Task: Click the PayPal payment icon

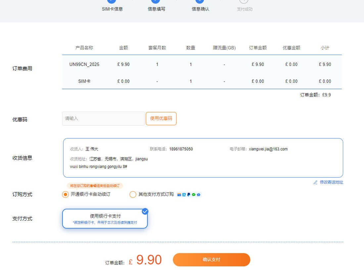Action: tap(189, 195)
